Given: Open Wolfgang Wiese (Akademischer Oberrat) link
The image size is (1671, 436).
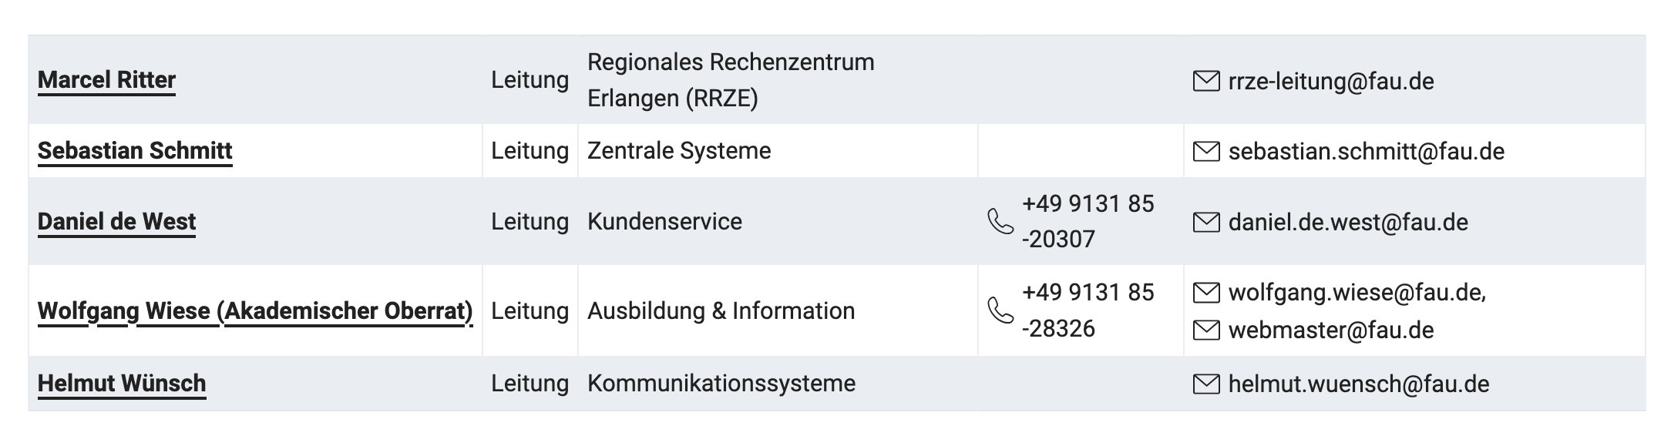Looking at the screenshot, I should click(255, 310).
